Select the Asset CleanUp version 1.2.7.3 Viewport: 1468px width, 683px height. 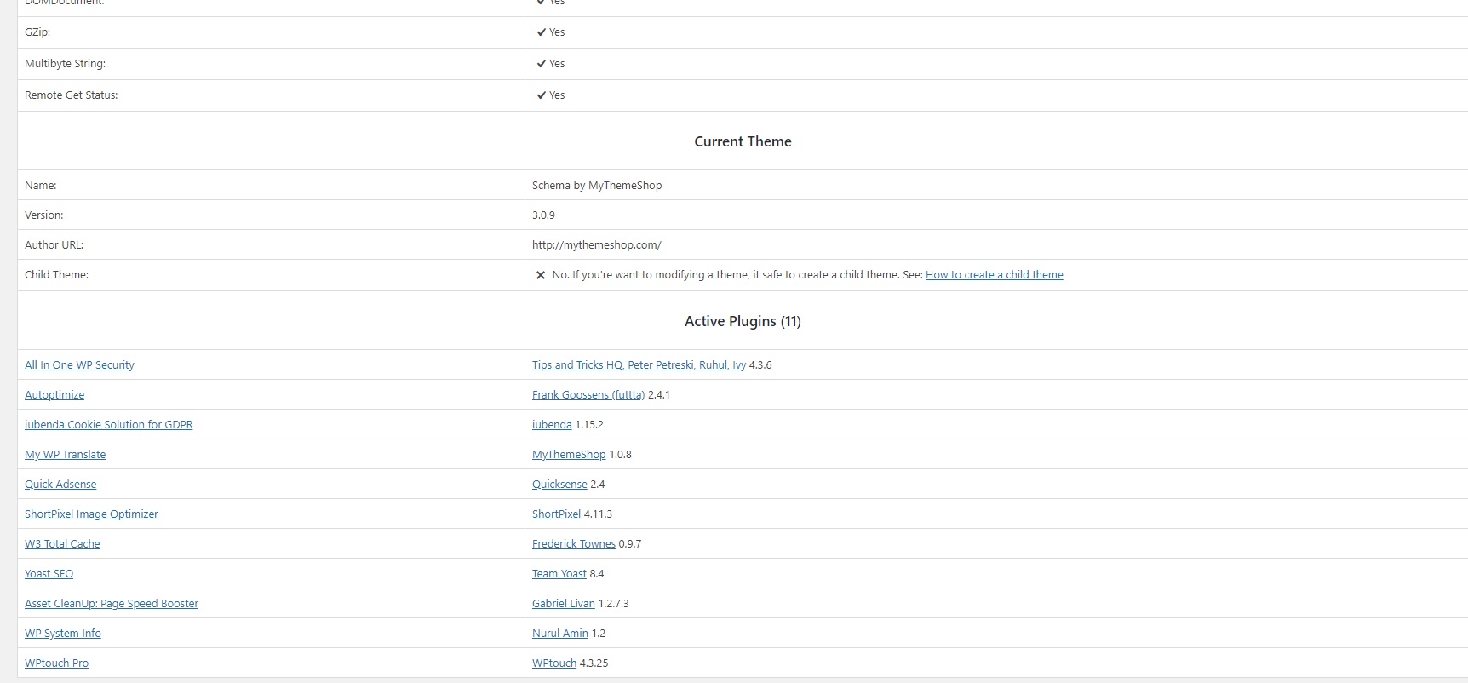click(614, 604)
